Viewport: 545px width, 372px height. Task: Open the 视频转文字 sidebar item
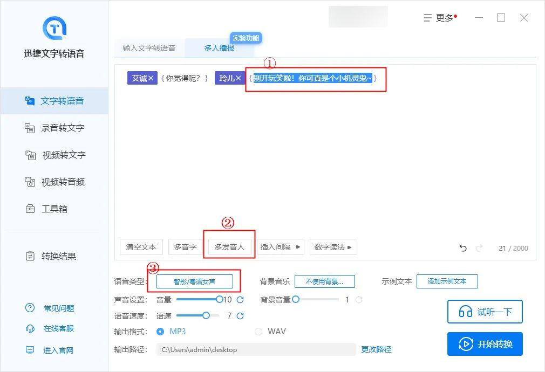coord(54,155)
